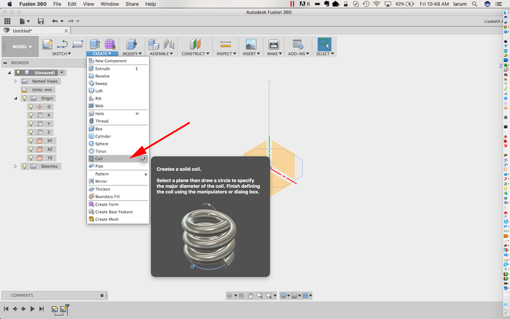Click the New Component assemble icon

point(154,44)
